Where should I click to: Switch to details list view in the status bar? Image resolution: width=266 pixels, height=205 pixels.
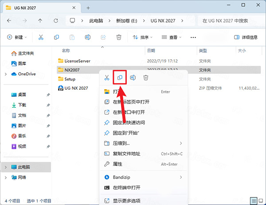click(x=254, y=201)
